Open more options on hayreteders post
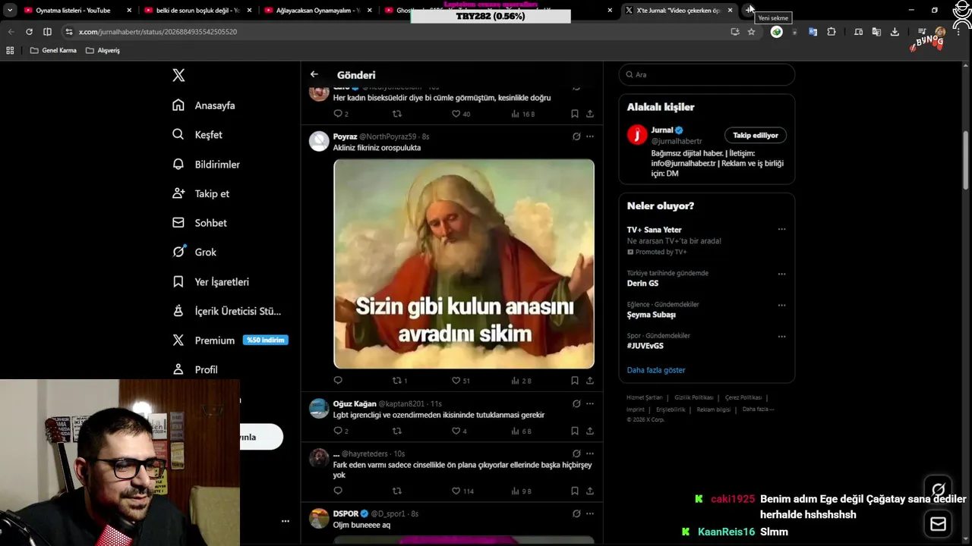 590,453
